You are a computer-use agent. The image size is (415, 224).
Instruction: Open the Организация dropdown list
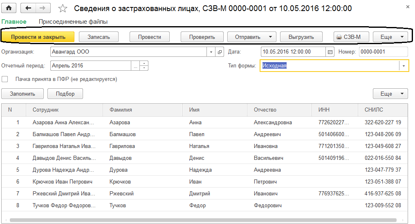pos(211,52)
